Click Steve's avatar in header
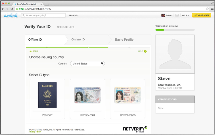 tap(163, 15)
